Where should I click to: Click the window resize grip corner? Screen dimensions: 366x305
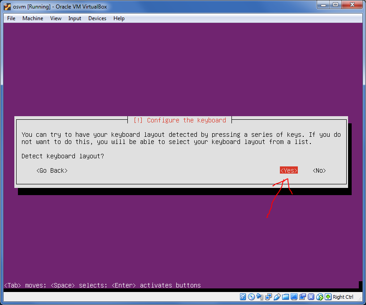[x=360, y=299]
